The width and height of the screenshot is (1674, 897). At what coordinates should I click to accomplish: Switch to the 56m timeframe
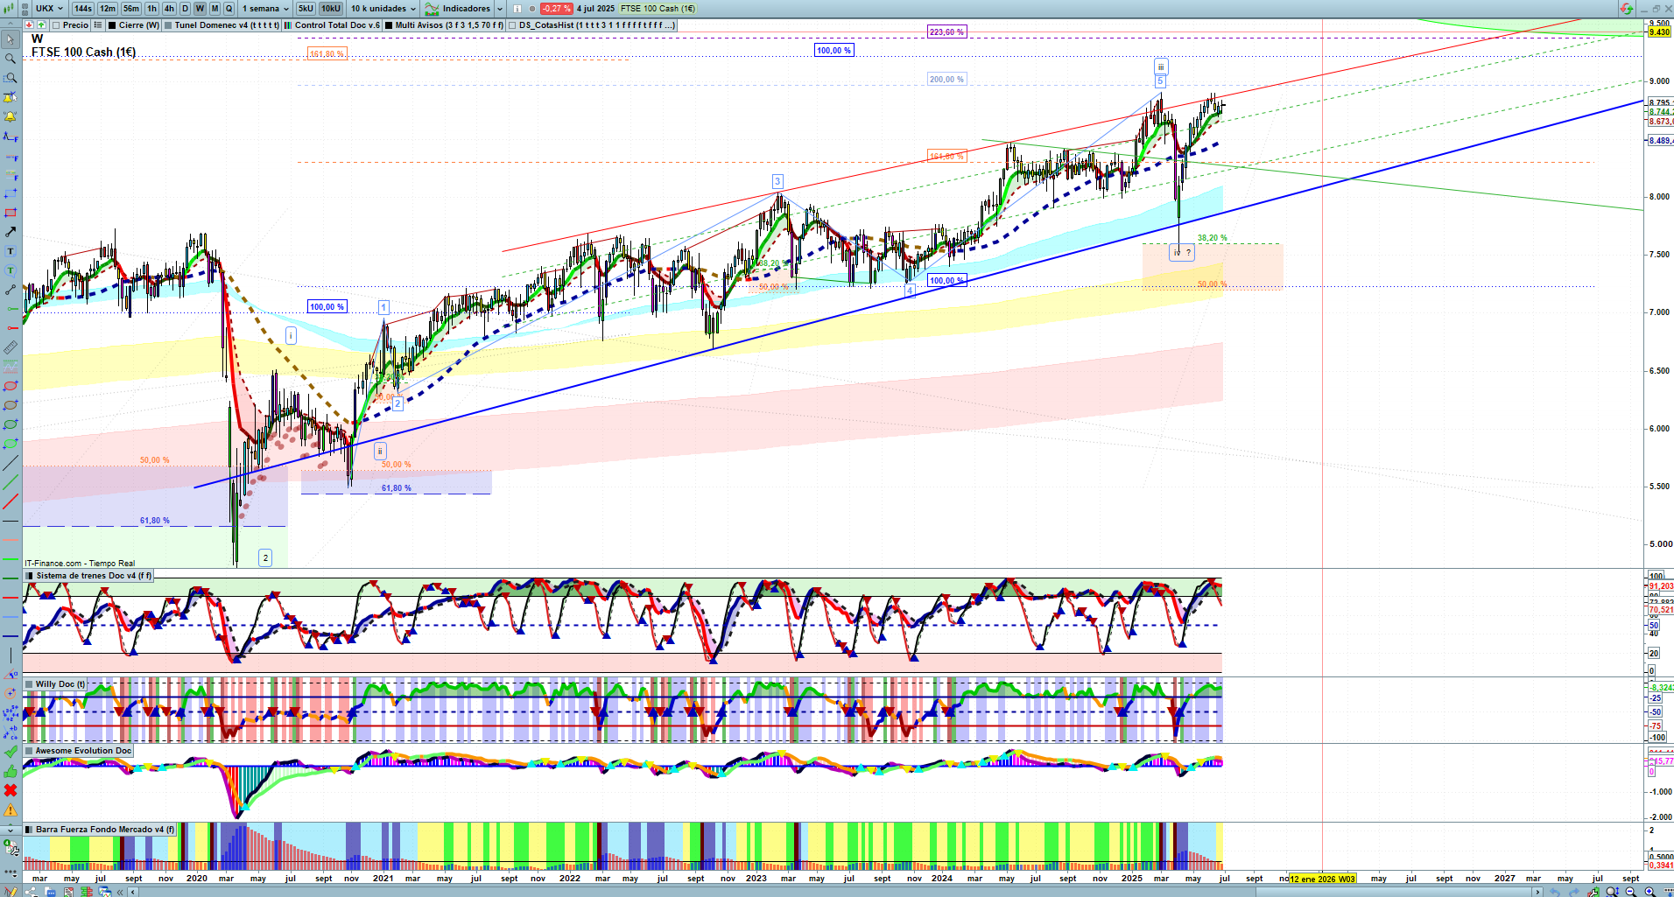click(x=131, y=9)
